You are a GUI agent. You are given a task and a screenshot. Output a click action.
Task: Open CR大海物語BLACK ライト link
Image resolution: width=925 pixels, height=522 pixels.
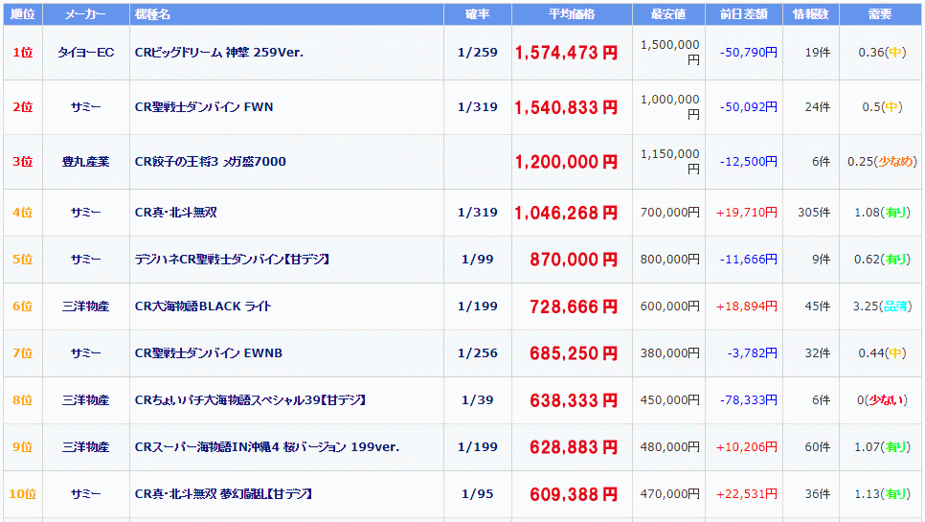tap(203, 306)
